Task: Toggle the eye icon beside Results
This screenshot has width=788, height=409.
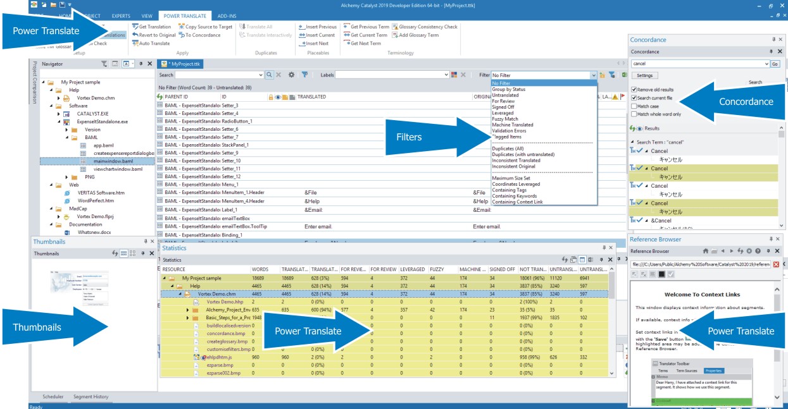Action: coord(639,128)
